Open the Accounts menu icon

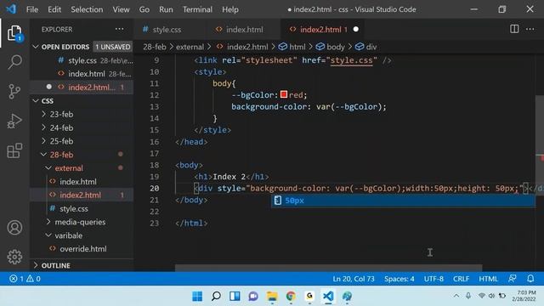tap(14, 228)
